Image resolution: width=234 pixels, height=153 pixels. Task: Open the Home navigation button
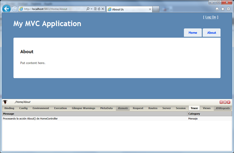tap(193, 33)
